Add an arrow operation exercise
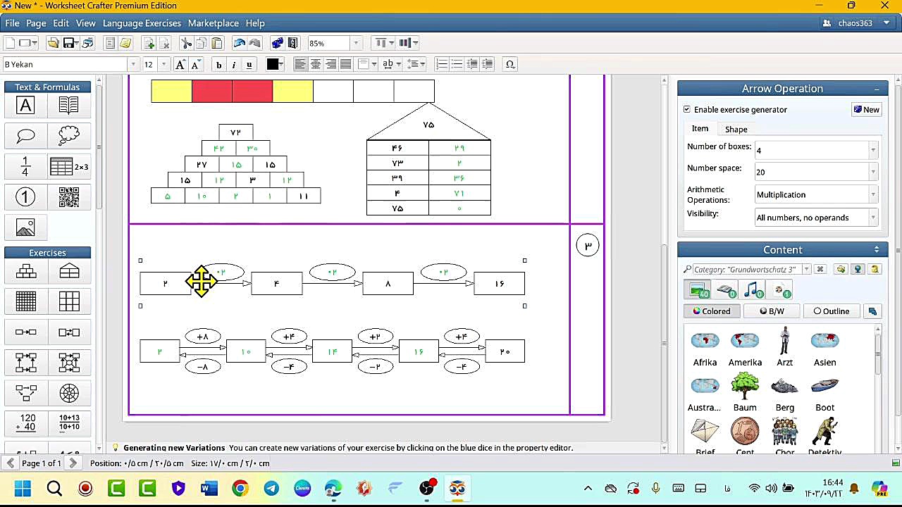The width and height of the screenshot is (902, 507). [x=25, y=332]
